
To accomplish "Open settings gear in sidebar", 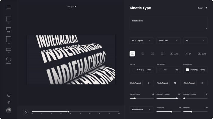I will (9, 102).
